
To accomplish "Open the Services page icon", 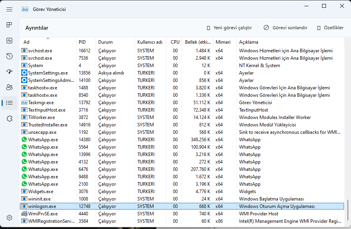I will tap(9, 119).
